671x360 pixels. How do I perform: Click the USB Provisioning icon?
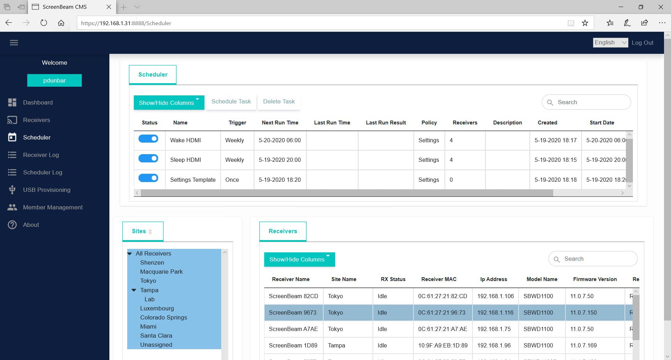tap(12, 190)
